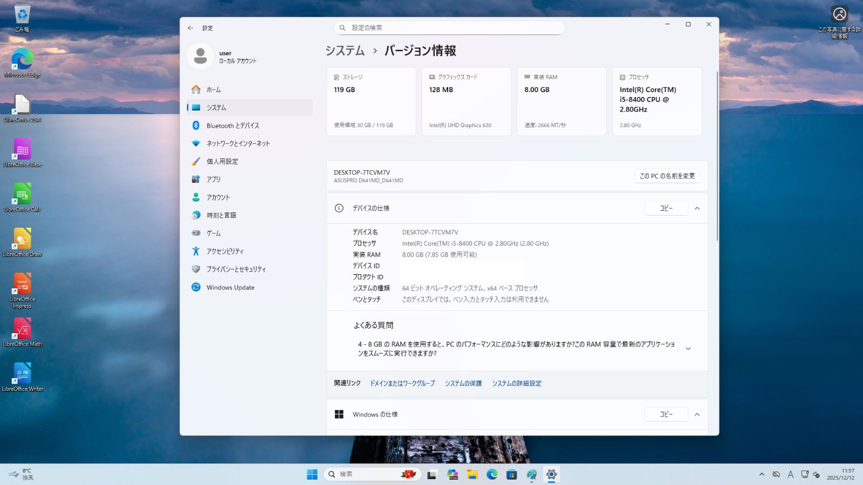Open プライバシーとセキュリティ settings
Screen dimensions: 863x485
click(236, 269)
